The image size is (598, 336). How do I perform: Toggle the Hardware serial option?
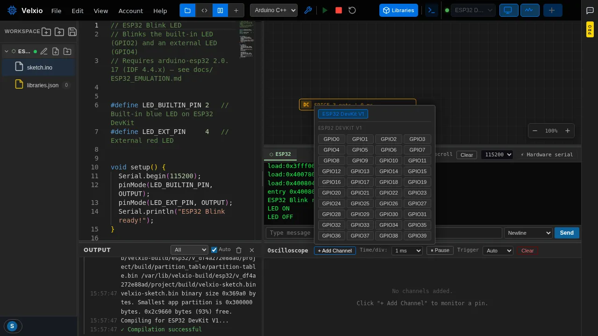[x=547, y=154]
